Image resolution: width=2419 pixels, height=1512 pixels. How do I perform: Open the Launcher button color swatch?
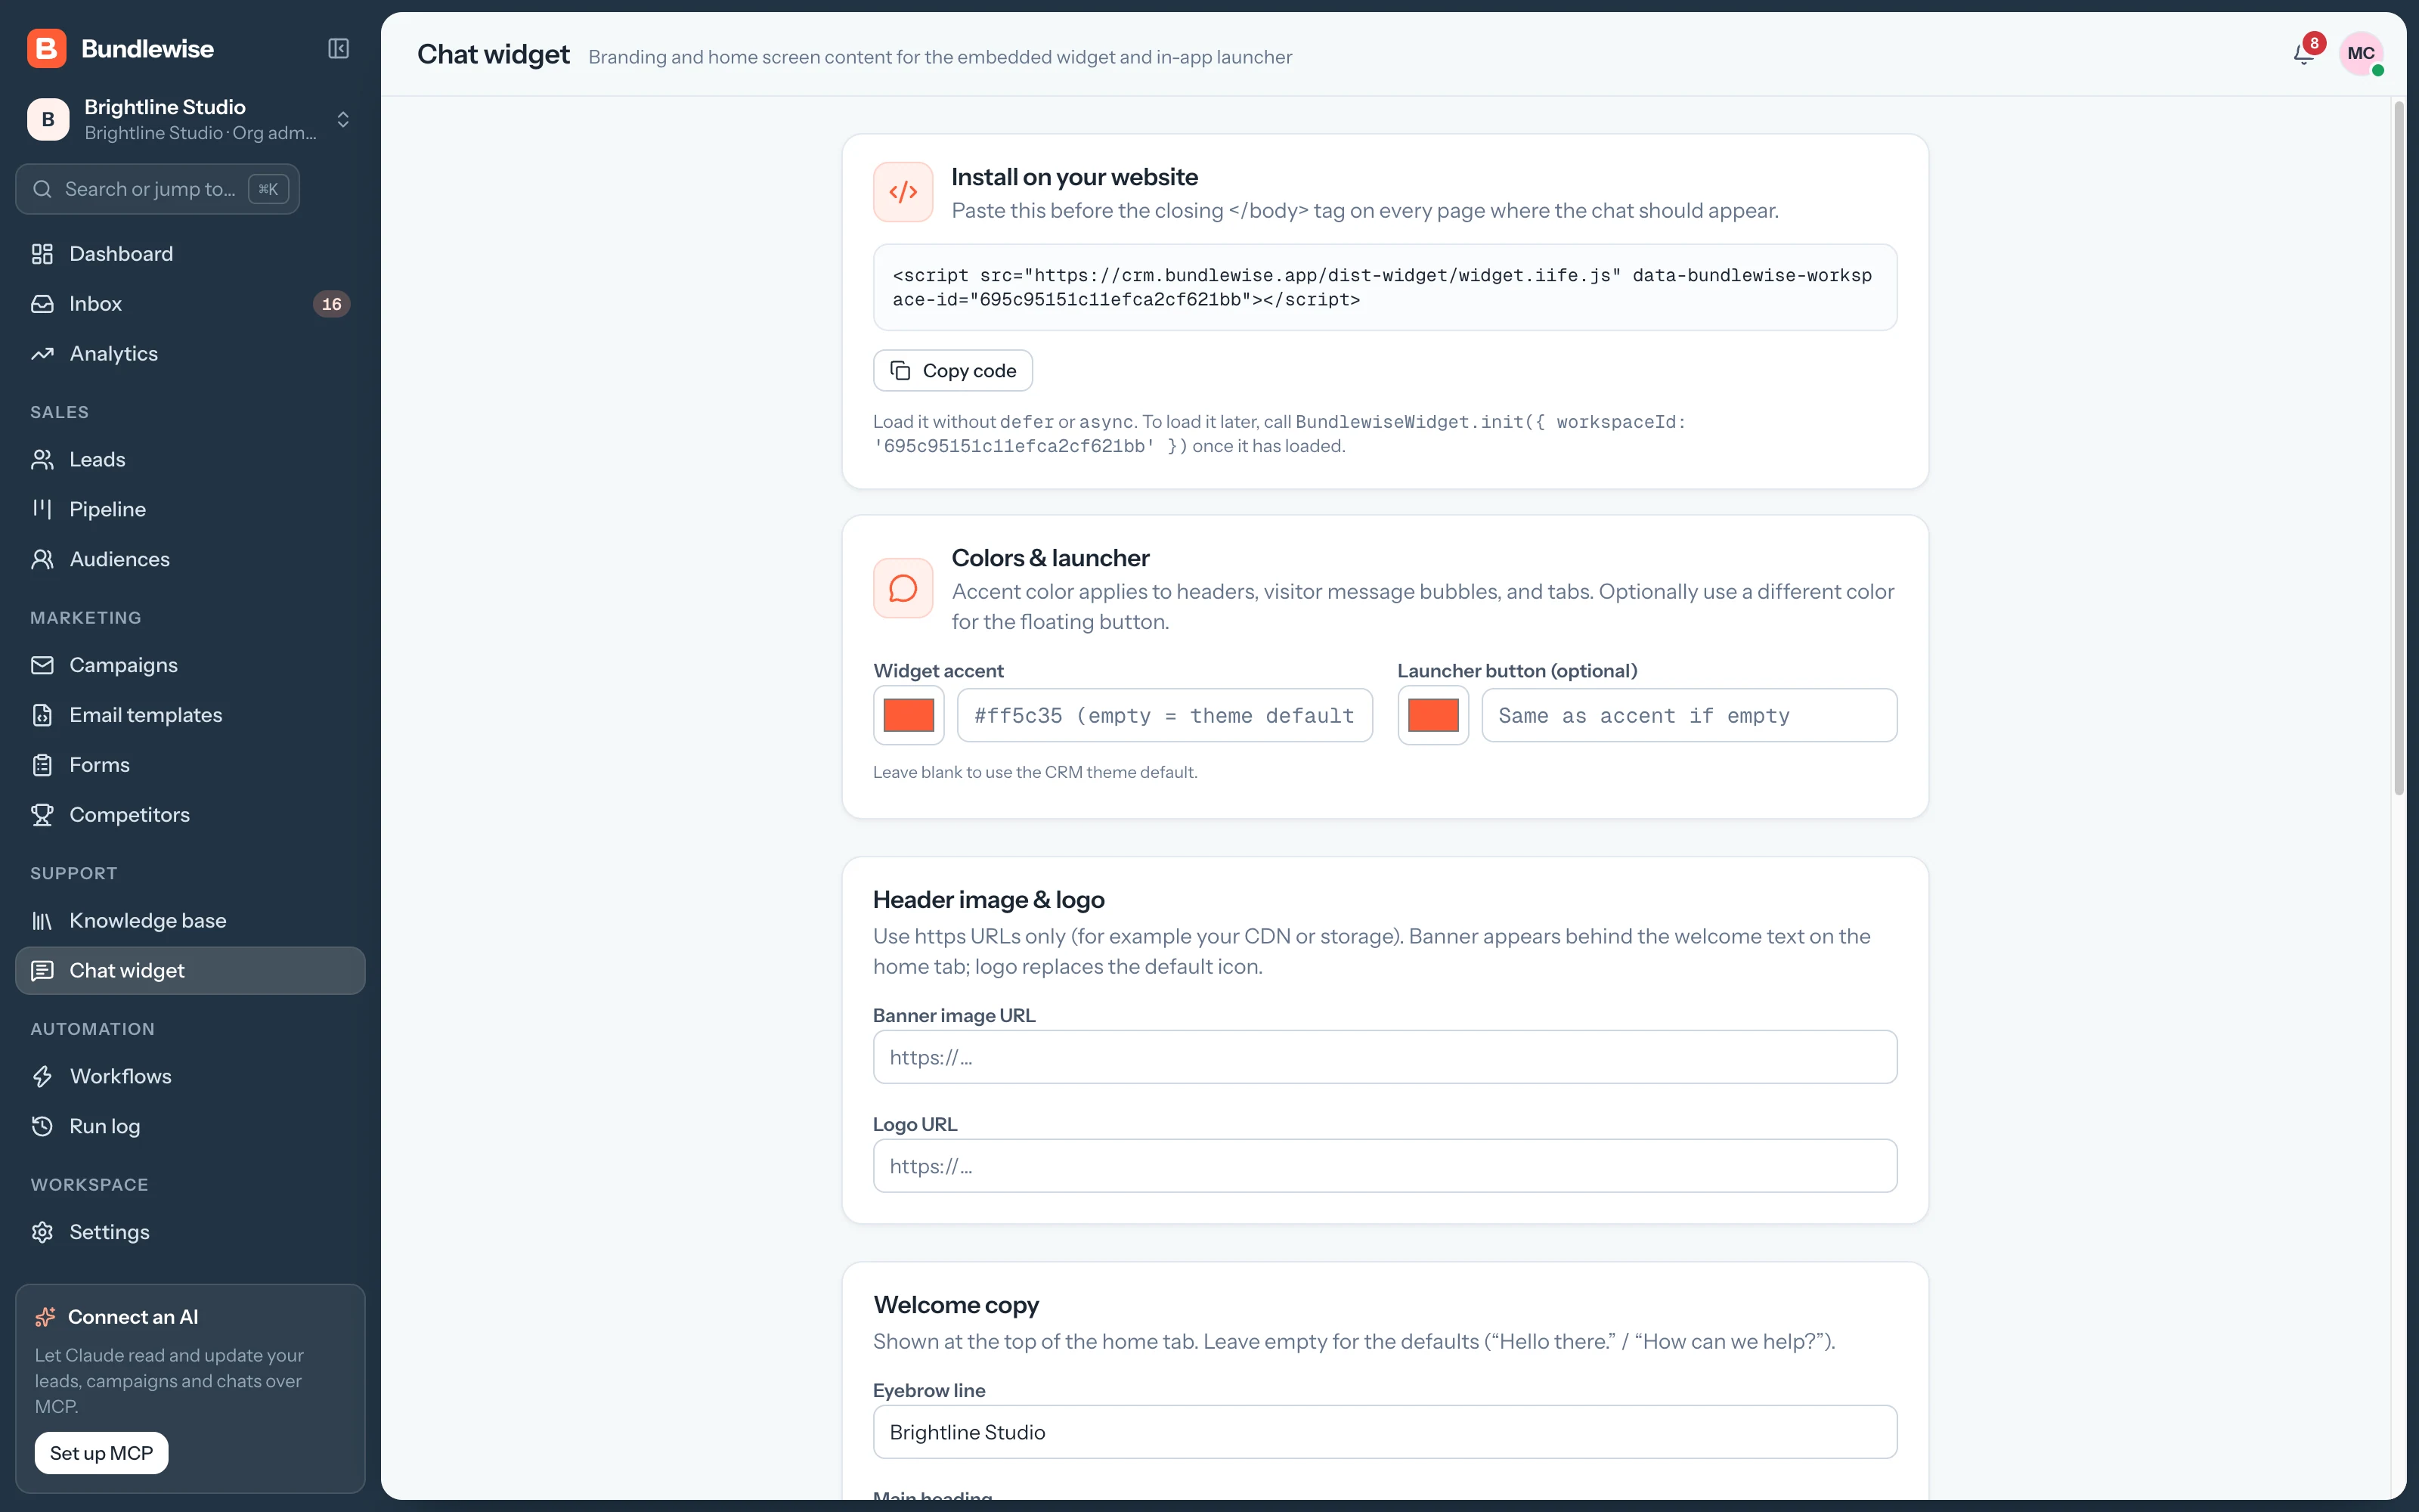(1433, 715)
